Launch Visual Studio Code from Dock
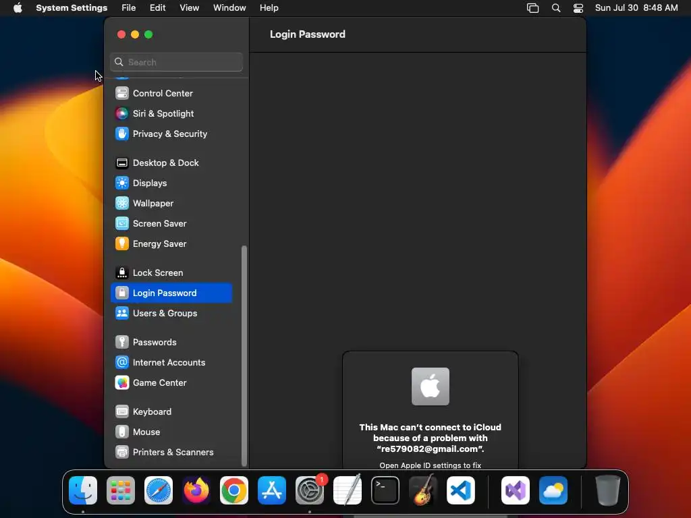Viewport: 691px width, 518px height. [461, 490]
